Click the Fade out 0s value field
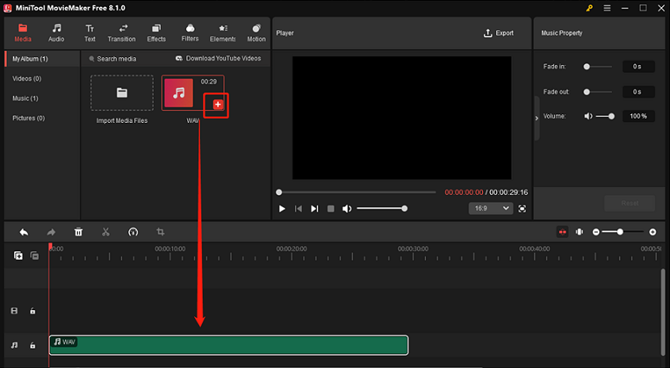The image size is (670, 368). (638, 92)
